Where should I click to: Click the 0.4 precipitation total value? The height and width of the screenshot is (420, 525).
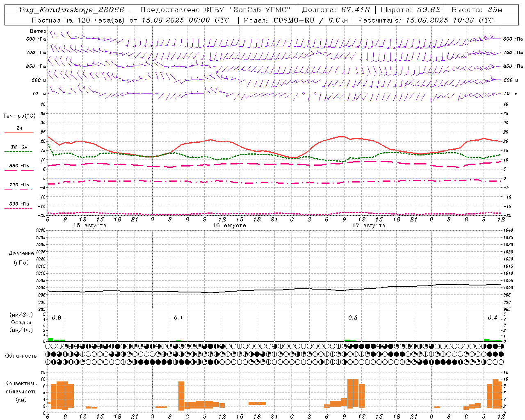pyautogui.click(x=492, y=318)
